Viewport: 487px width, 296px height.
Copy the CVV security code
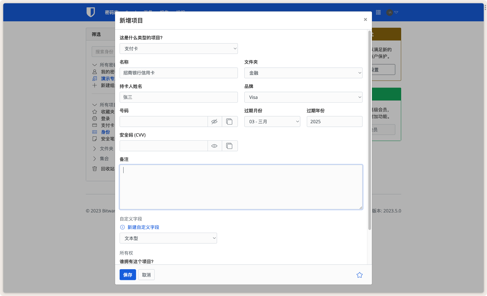point(230,146)
